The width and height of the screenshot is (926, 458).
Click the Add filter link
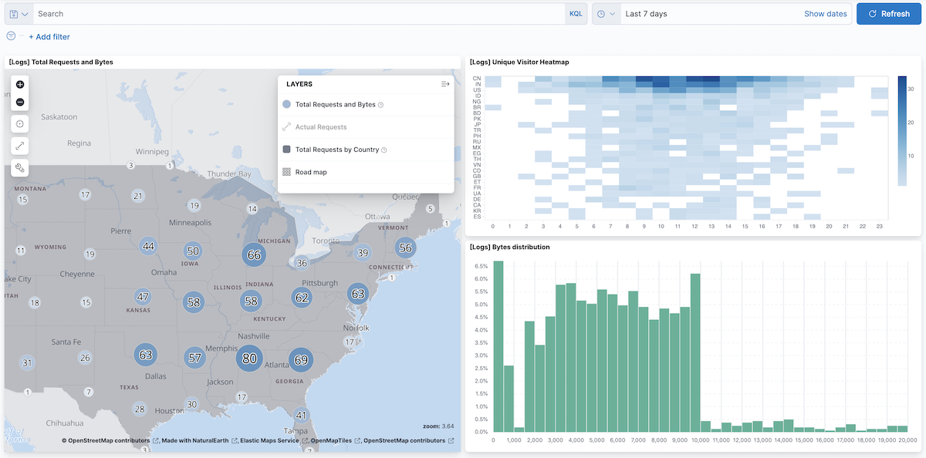click(49, 36)
